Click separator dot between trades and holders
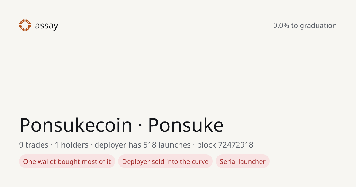 [52, 145]
